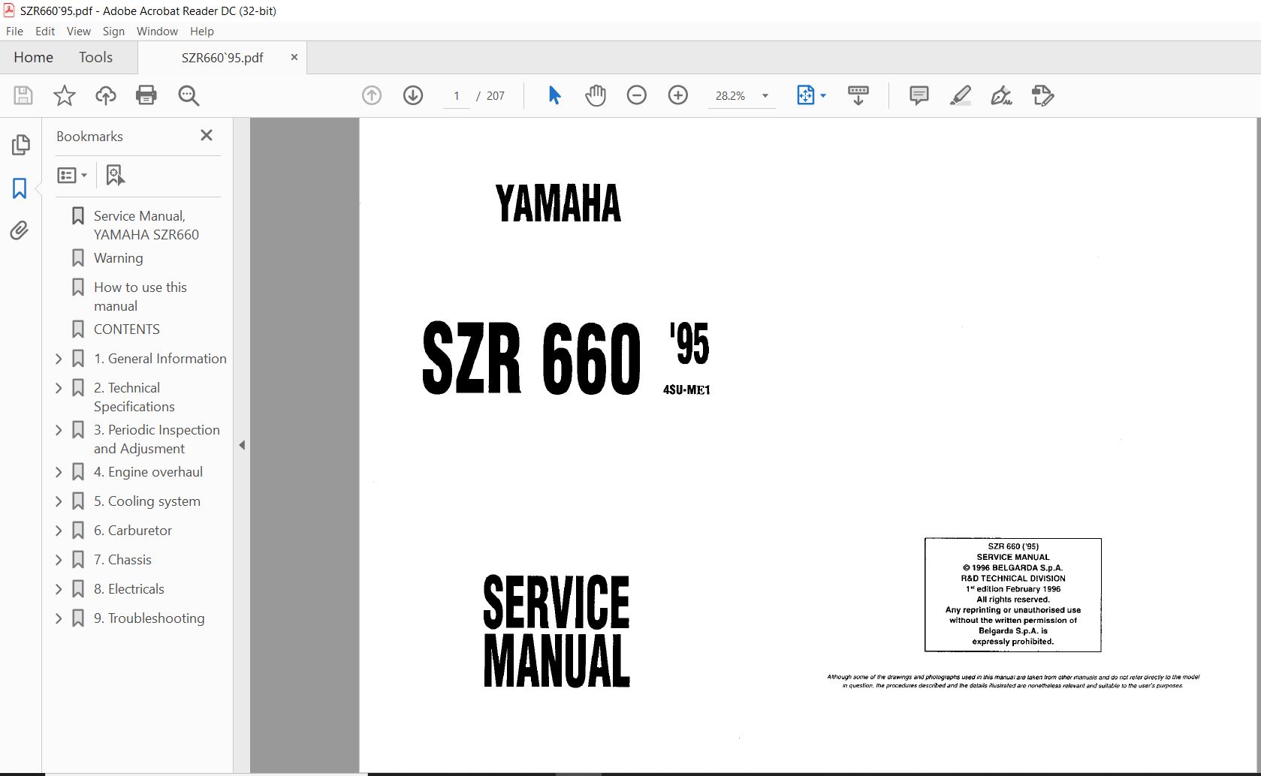Jump to the Warning bookmark

click(118, 258)
